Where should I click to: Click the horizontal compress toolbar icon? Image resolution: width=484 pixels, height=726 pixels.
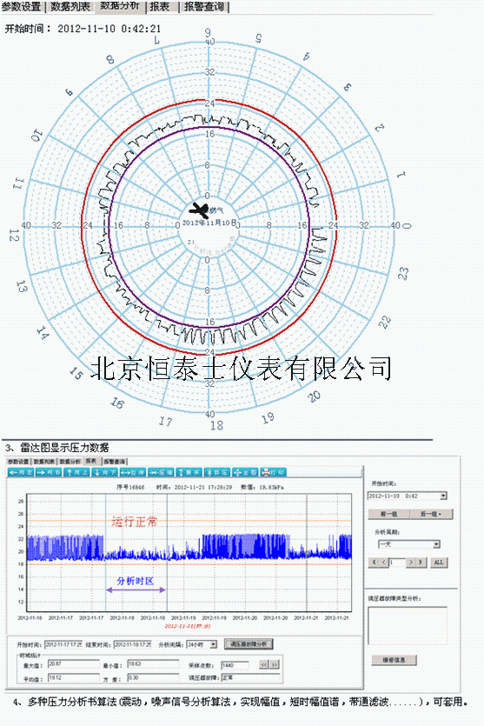click(x=161, y=472)
